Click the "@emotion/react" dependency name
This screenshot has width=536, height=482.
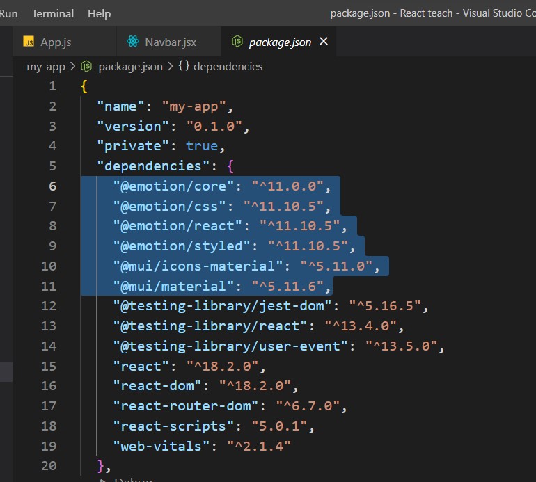pos(178,226)
